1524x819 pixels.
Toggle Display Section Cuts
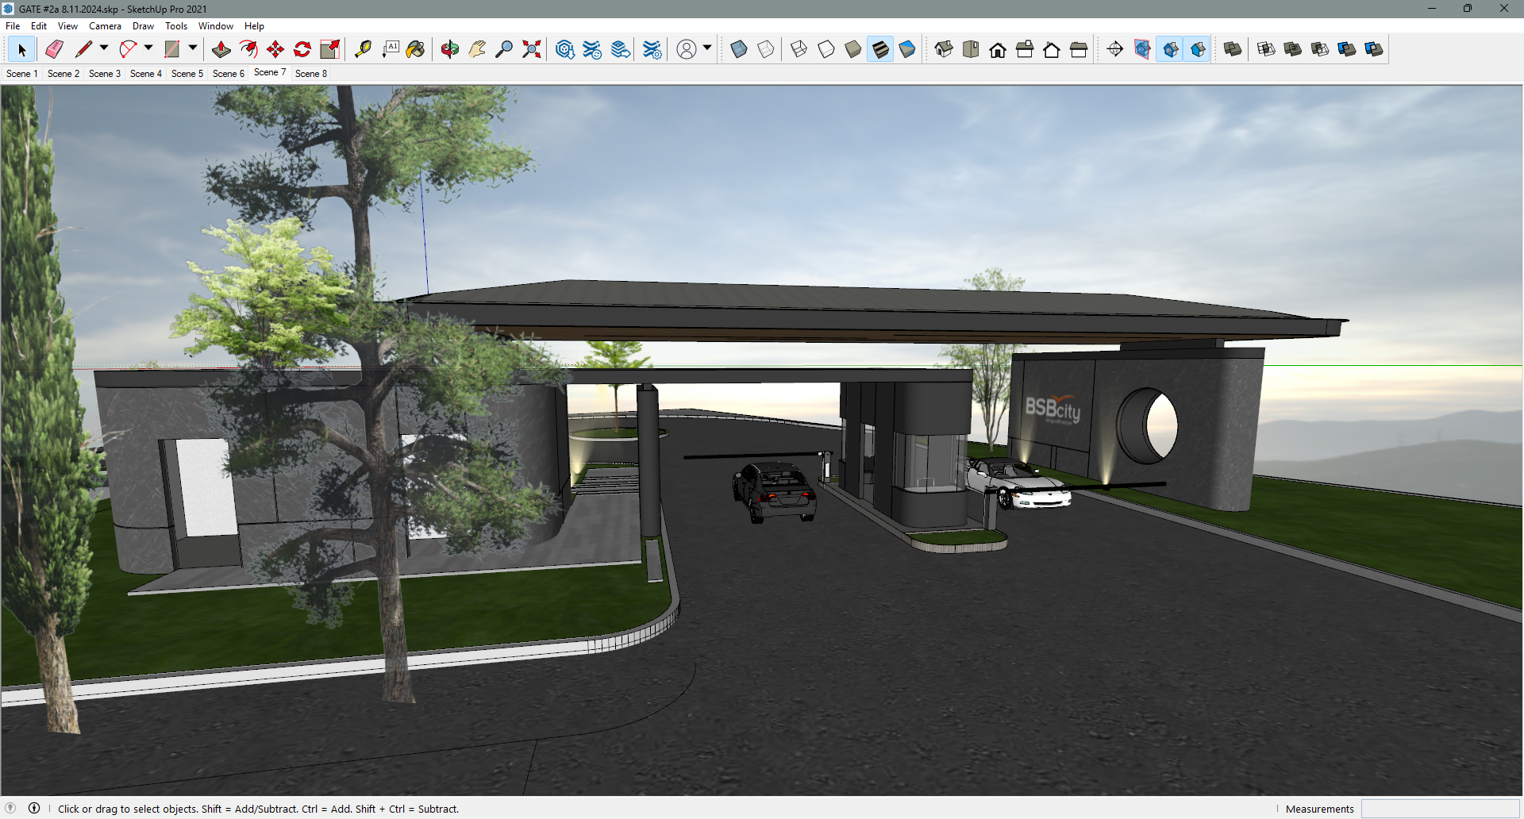coord(1170,49)
